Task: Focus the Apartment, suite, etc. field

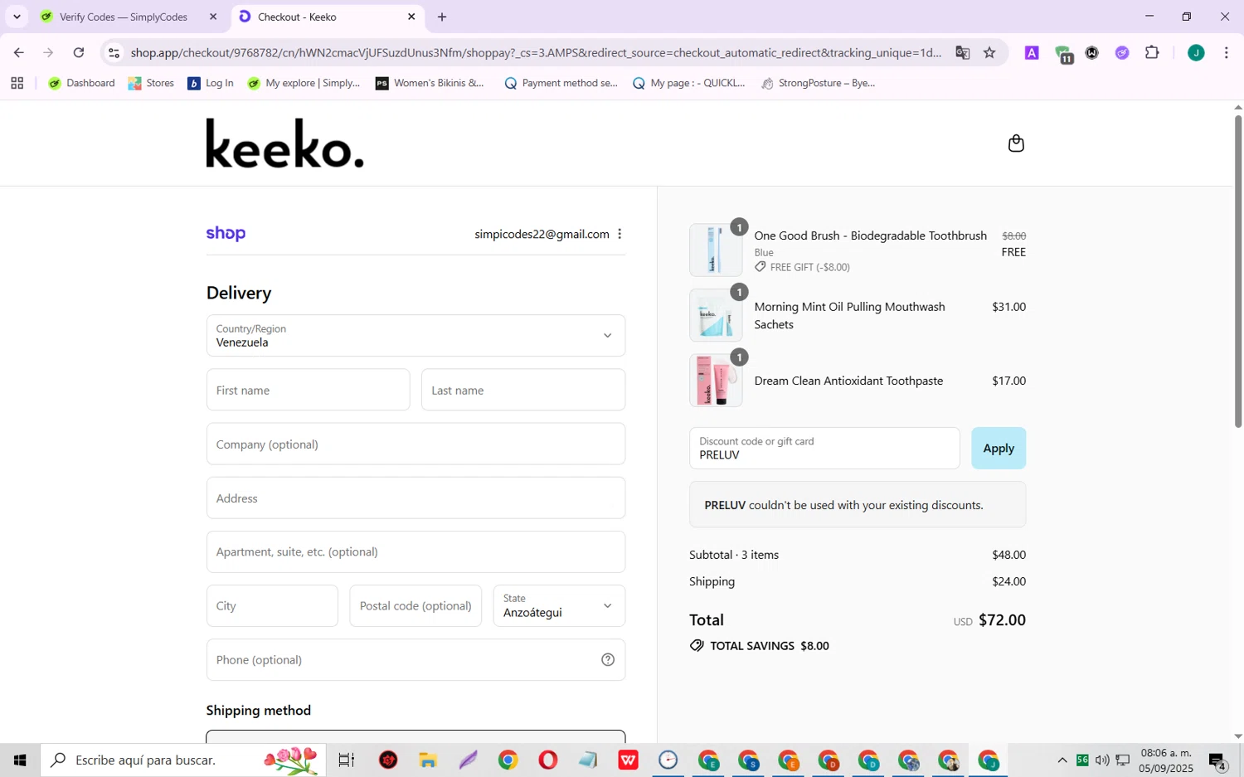Action: coord(415,551)
